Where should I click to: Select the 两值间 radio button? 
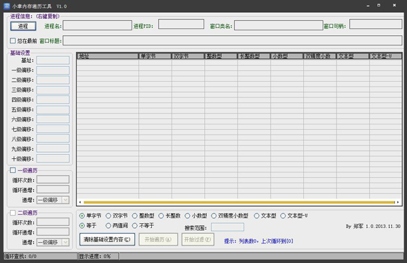pyautogui.click(x=109, y=226)
